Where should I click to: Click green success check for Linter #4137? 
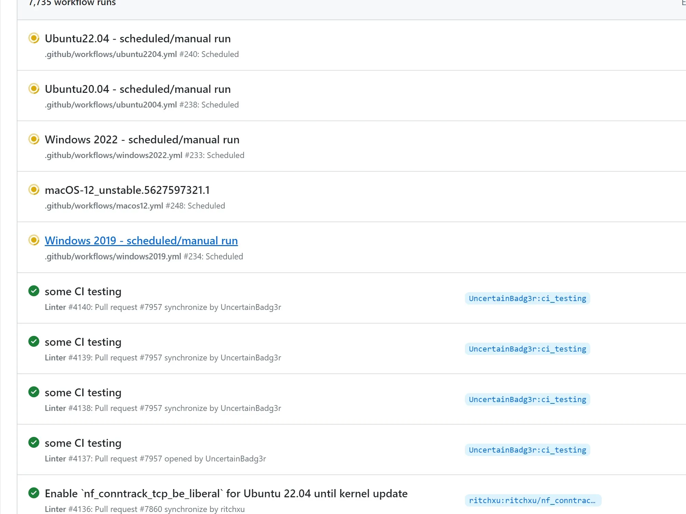(x=34, y=442)
